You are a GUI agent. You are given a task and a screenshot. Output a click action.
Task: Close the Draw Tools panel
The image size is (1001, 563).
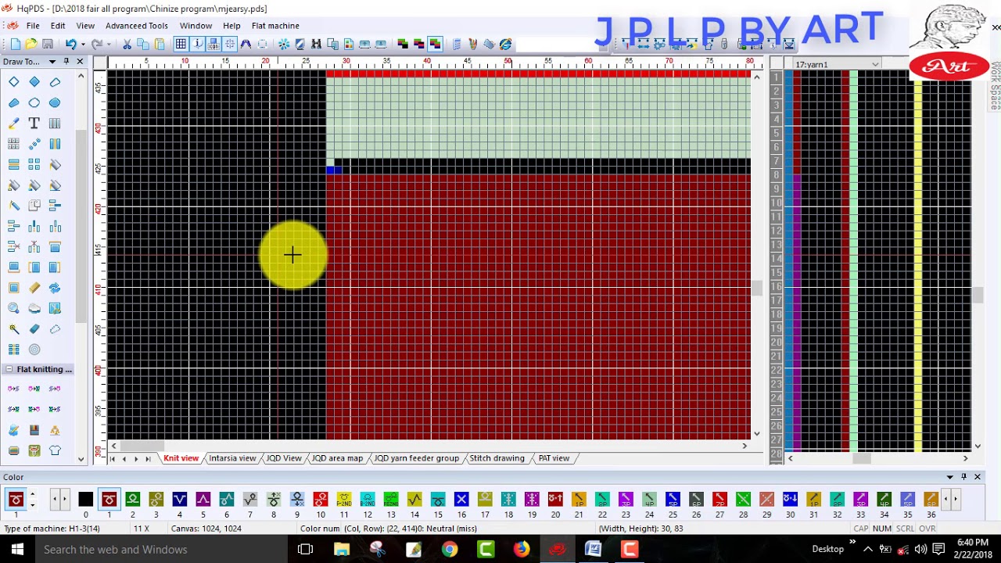point(80,61)
